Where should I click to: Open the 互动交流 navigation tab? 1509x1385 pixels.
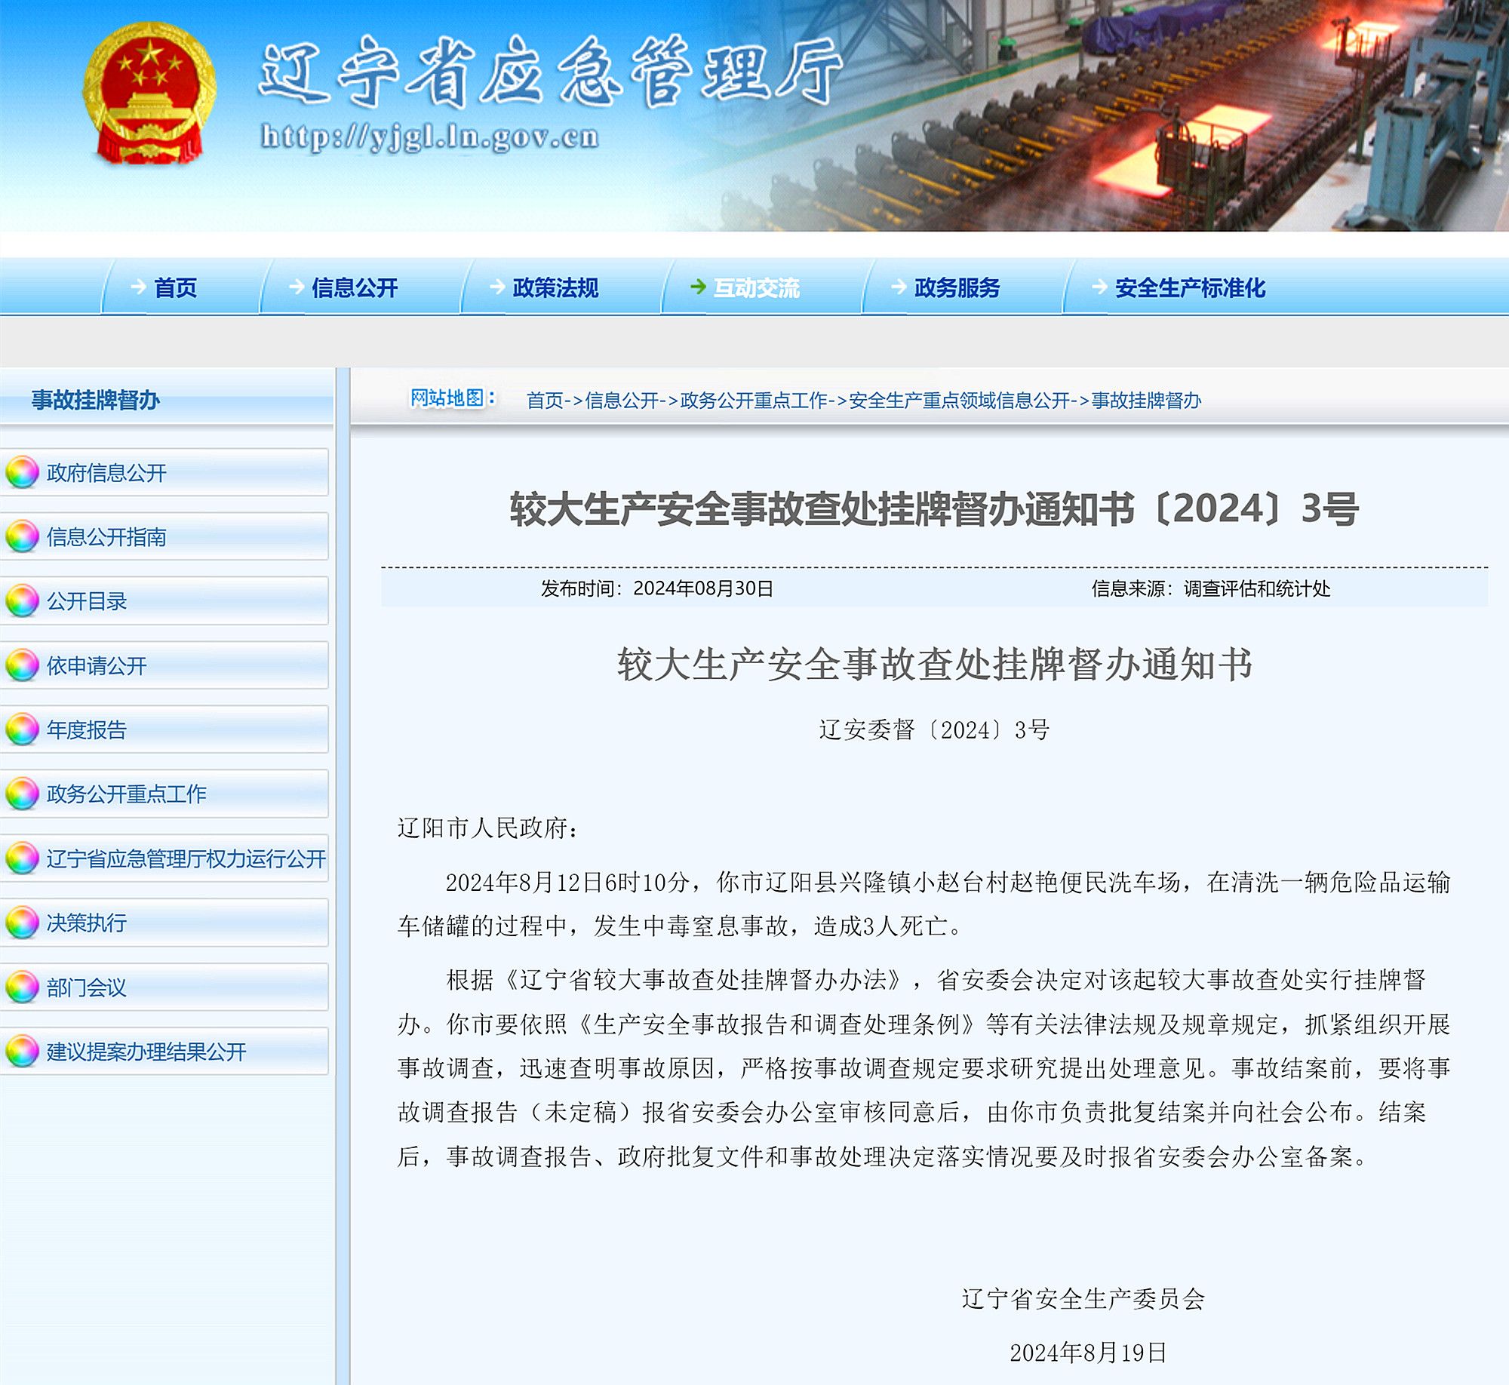coord(756,287)
